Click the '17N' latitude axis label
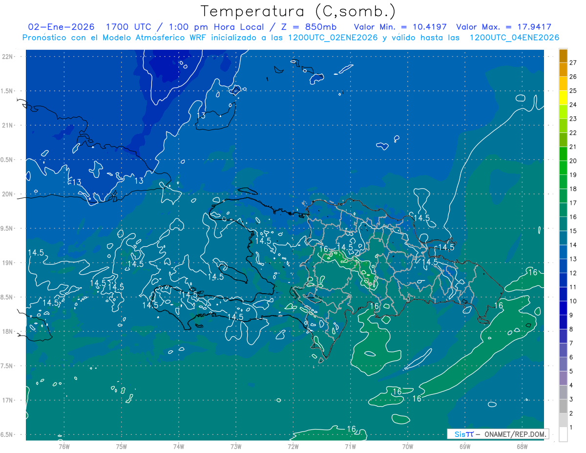This screenshot has width=586, height=453. click(7, 400)
